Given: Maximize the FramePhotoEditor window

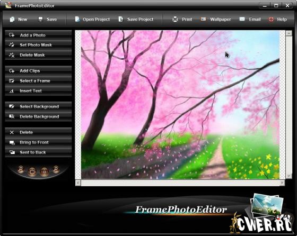Looking at the screenshot, I should click(276, 5).
